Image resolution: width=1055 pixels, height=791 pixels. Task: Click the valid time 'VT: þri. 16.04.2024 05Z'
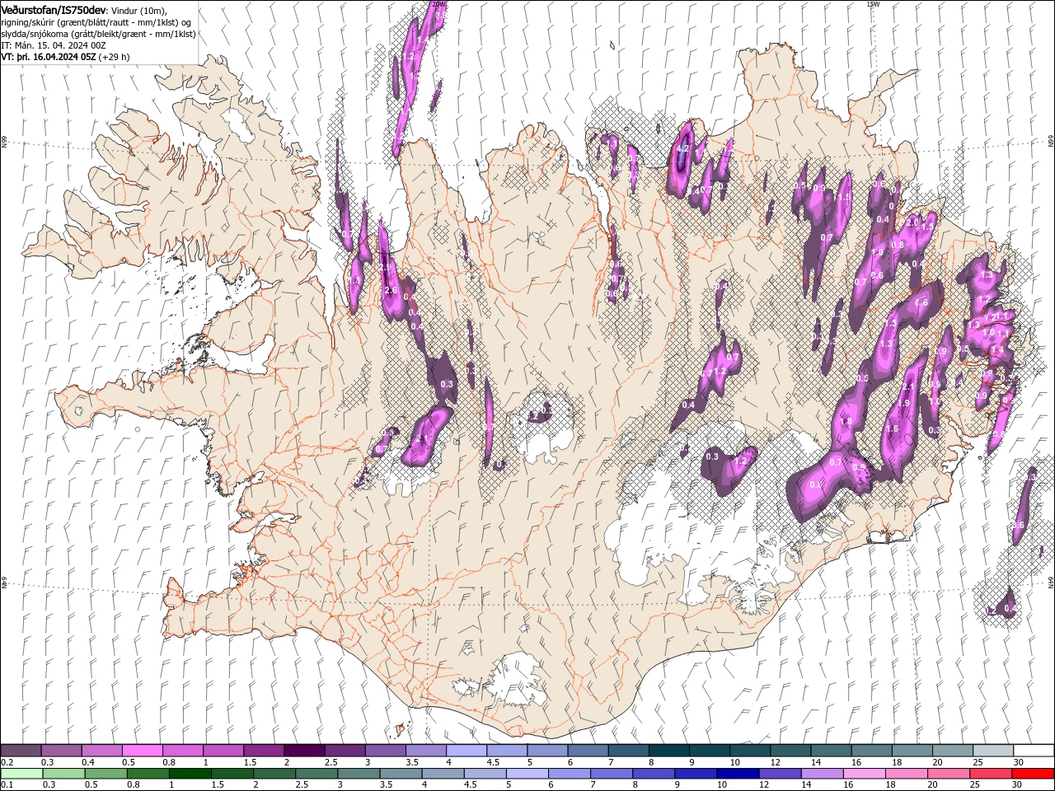pos(49,57)
